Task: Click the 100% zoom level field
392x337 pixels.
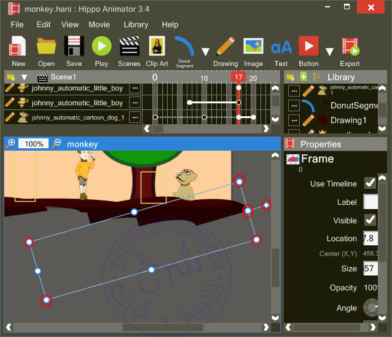Action: click(x=34, y=144)
